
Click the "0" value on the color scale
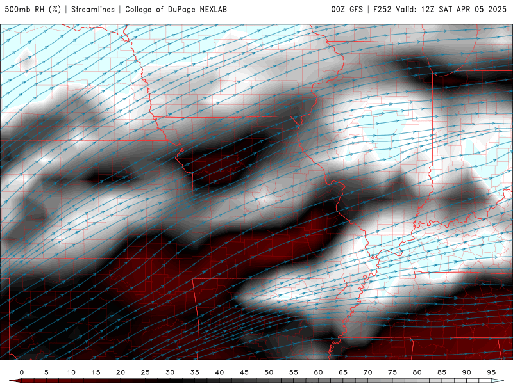pos(22,372)
